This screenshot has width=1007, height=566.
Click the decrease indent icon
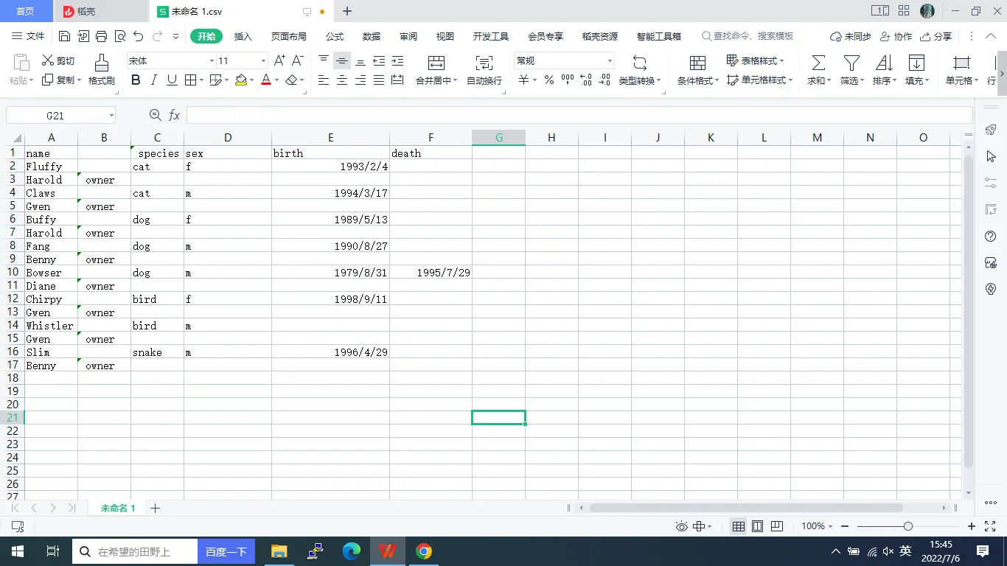(379, 60)
